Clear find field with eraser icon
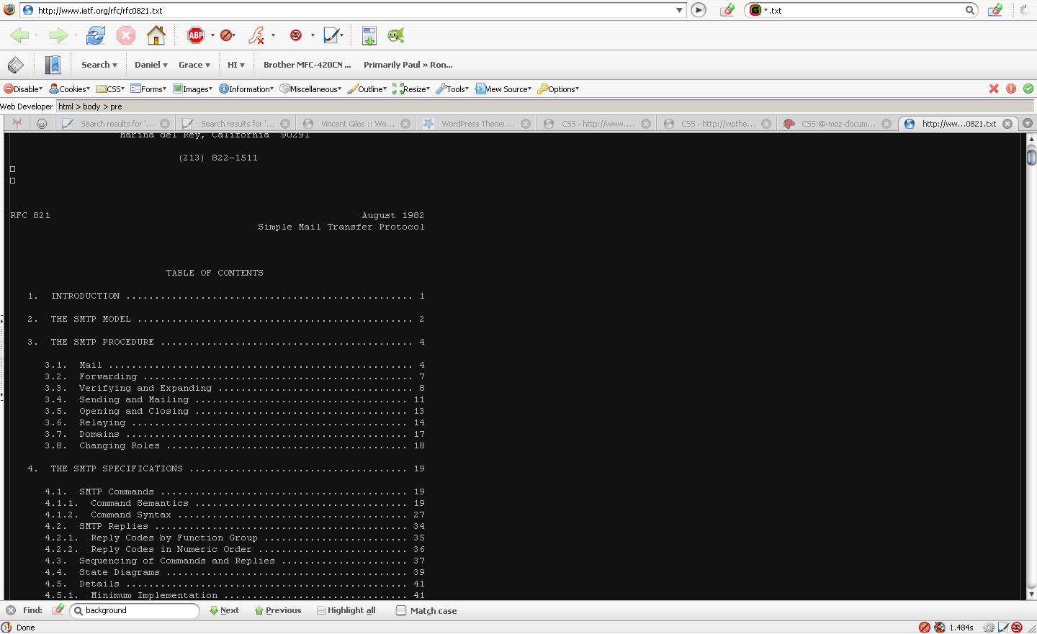Viewport: 1037px width, 634px height. (58, 610)
